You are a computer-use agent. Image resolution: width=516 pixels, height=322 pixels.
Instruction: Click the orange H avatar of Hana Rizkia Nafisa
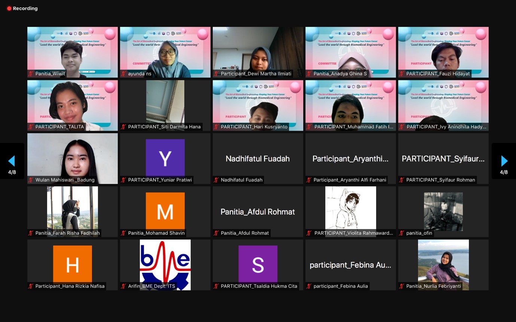pos(73,264)
